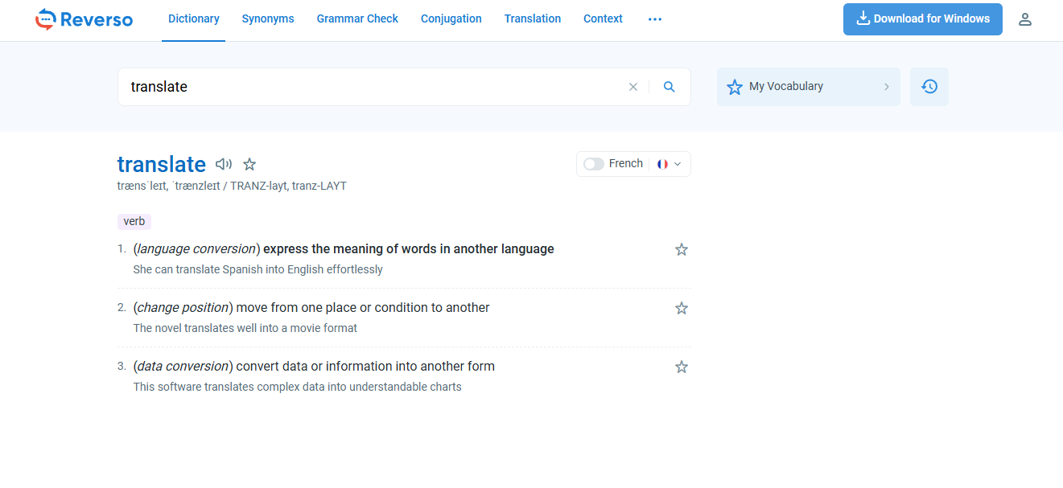Click the Download for Windows button
1063x488 pixels.
click(923, 19)
